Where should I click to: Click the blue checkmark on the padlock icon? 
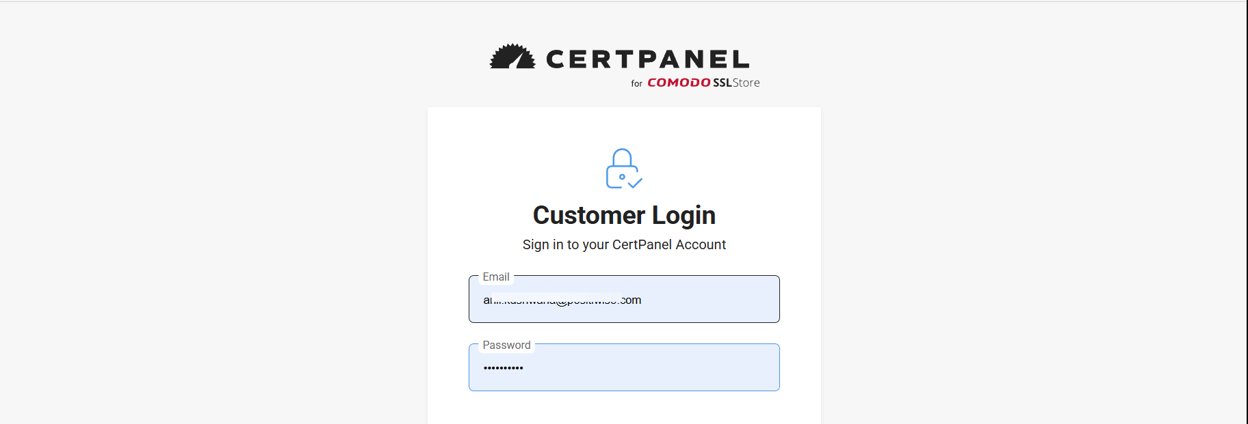(x=636, y=182)
